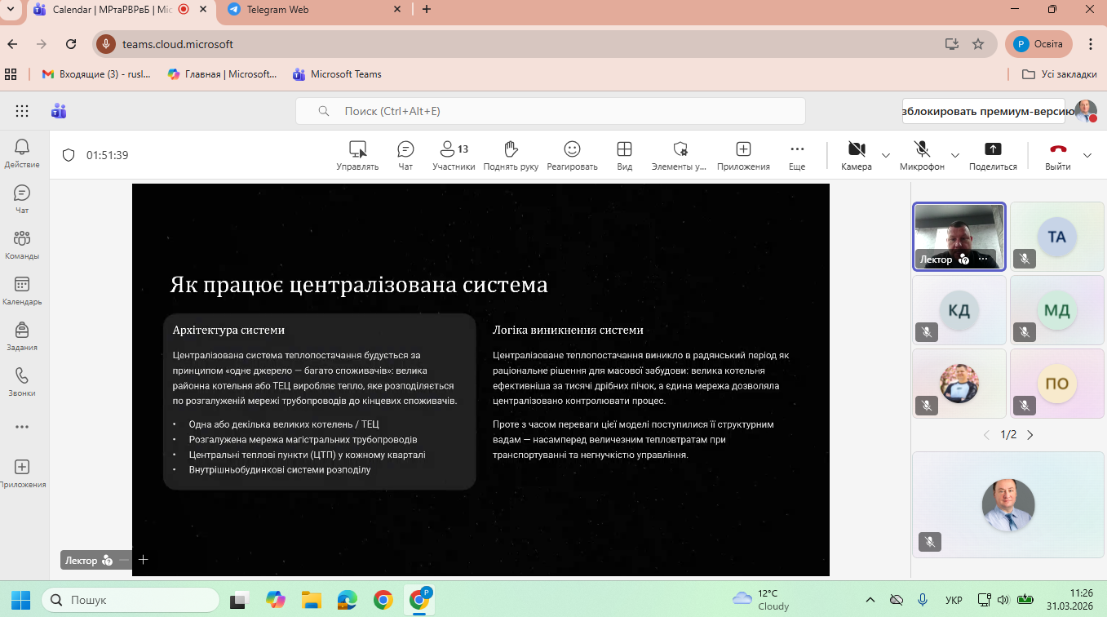Toggle voice search microphone in address bar
The width and height of the screenshot is (1107, 617).
tap(106, 44)
